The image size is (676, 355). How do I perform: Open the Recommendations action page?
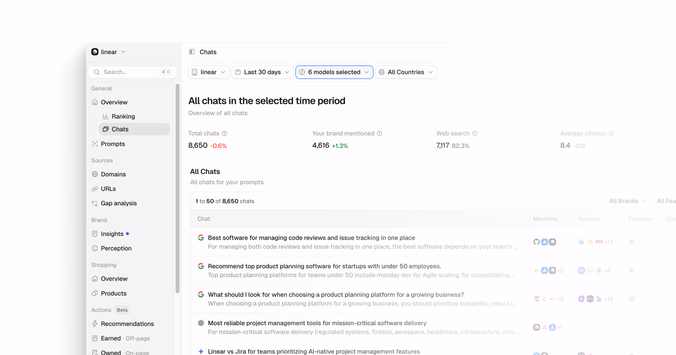(128, 324)
